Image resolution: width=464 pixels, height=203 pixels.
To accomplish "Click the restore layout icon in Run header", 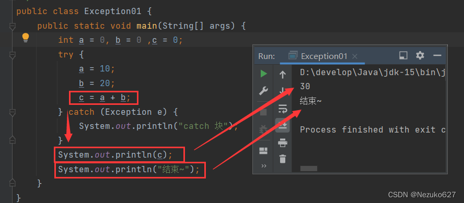I will click(403, 55).
